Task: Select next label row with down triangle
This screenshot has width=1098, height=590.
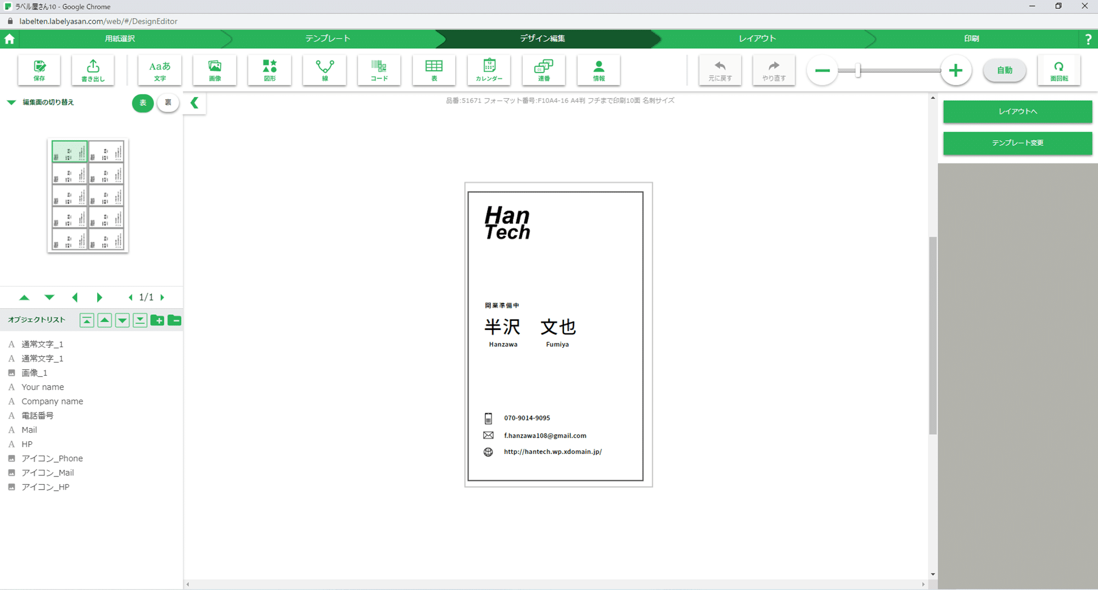Action: click(x=49, y=297)
